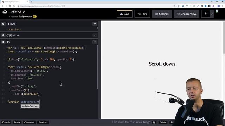Go to the browser home page
The height and width of the screenshot is (126, 225).
point(14,6)
